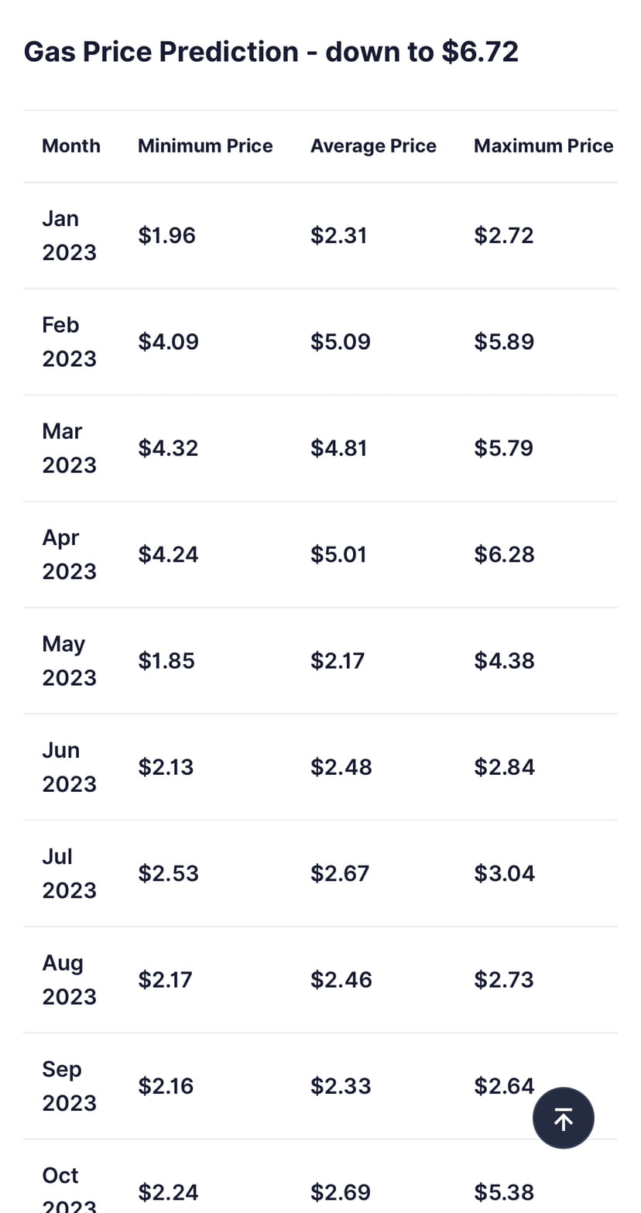The width and height of the screenshot is (641, 1213).
Task: Click the Maximum Price column header
Action: point(543,146)
